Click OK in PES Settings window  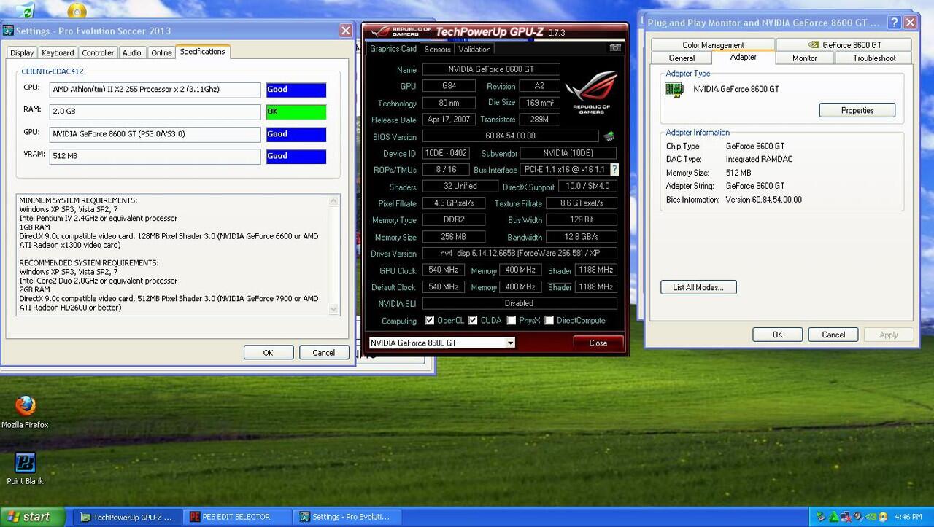[268, 353]
